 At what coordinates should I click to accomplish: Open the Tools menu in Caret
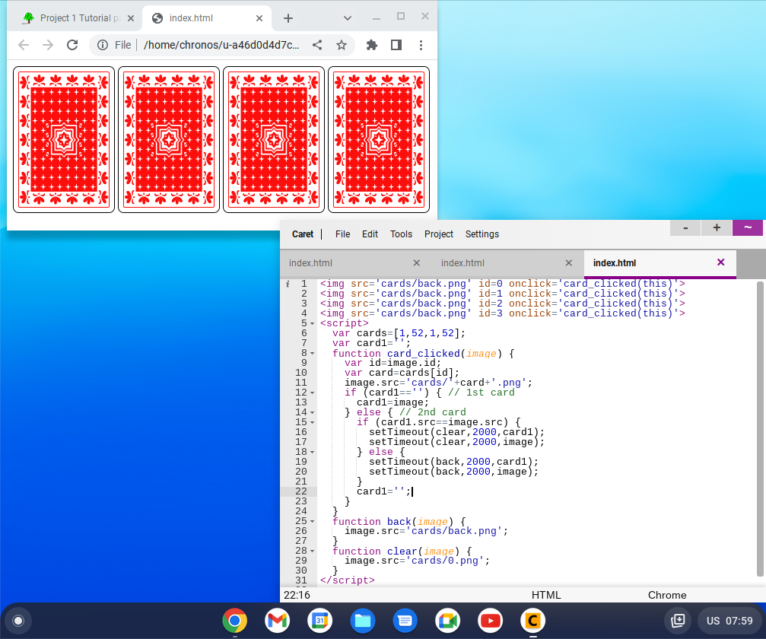[401, 234]
